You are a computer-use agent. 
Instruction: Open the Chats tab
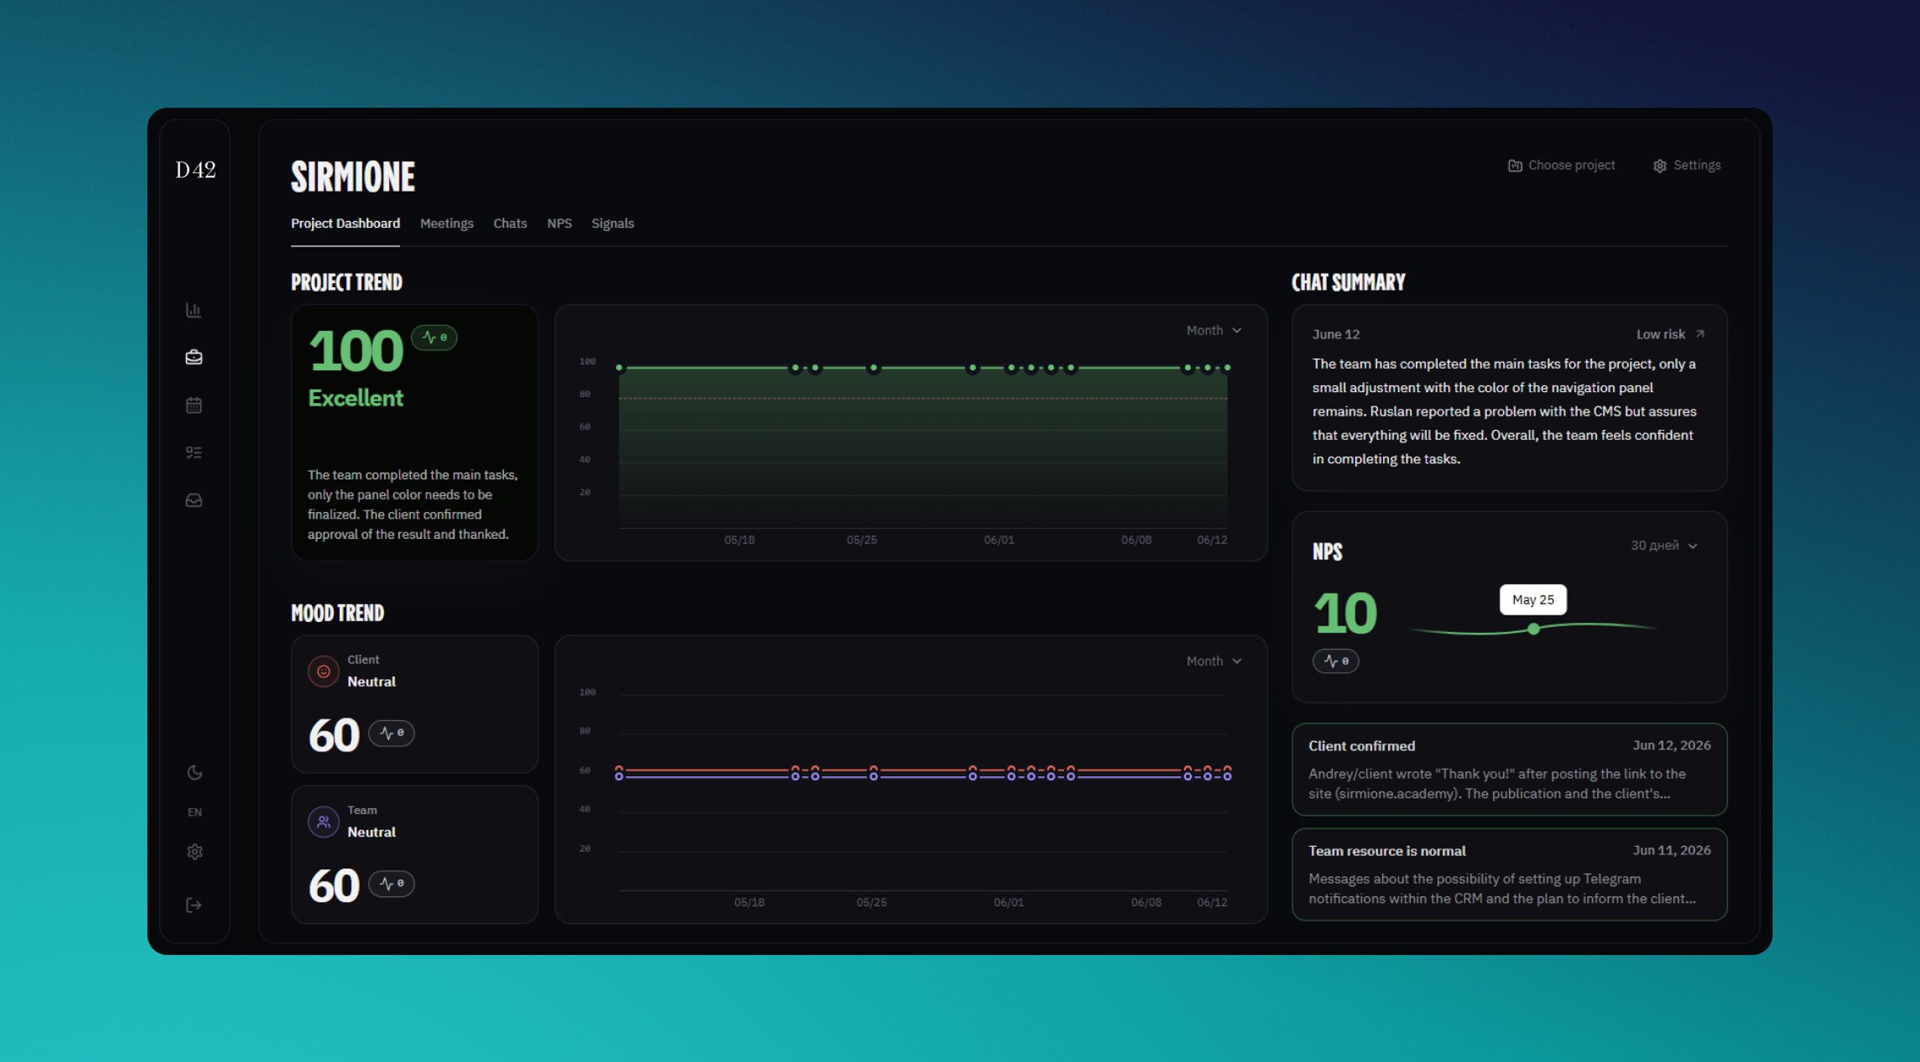pos(509,223)
